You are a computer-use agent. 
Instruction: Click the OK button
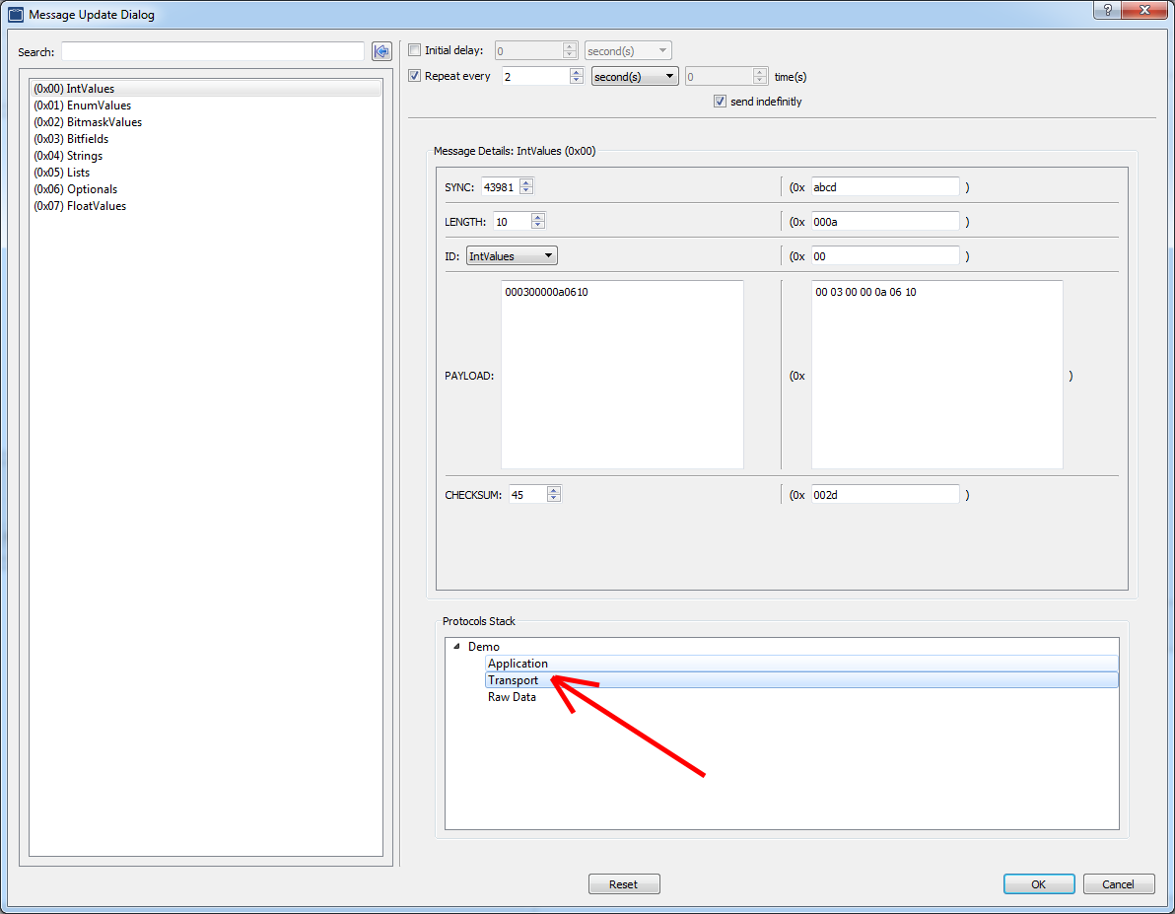coord(1038,884)
